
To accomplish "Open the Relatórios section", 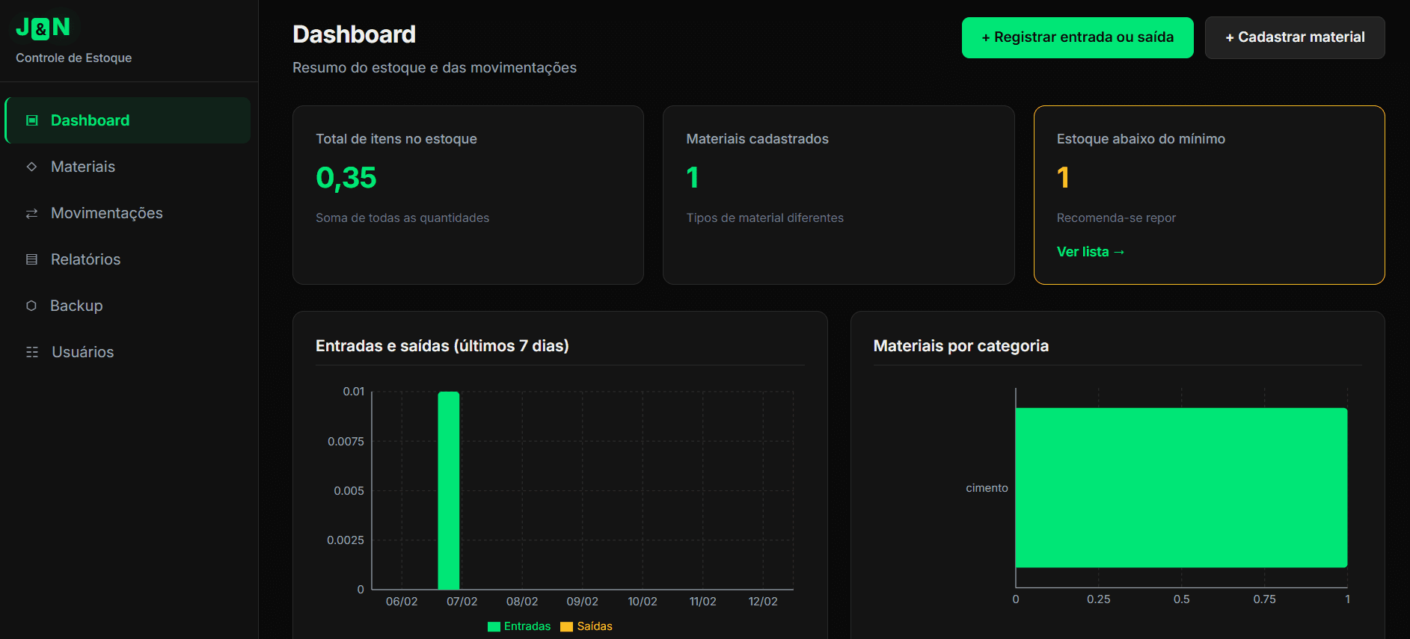I will (x=85, y=259).
